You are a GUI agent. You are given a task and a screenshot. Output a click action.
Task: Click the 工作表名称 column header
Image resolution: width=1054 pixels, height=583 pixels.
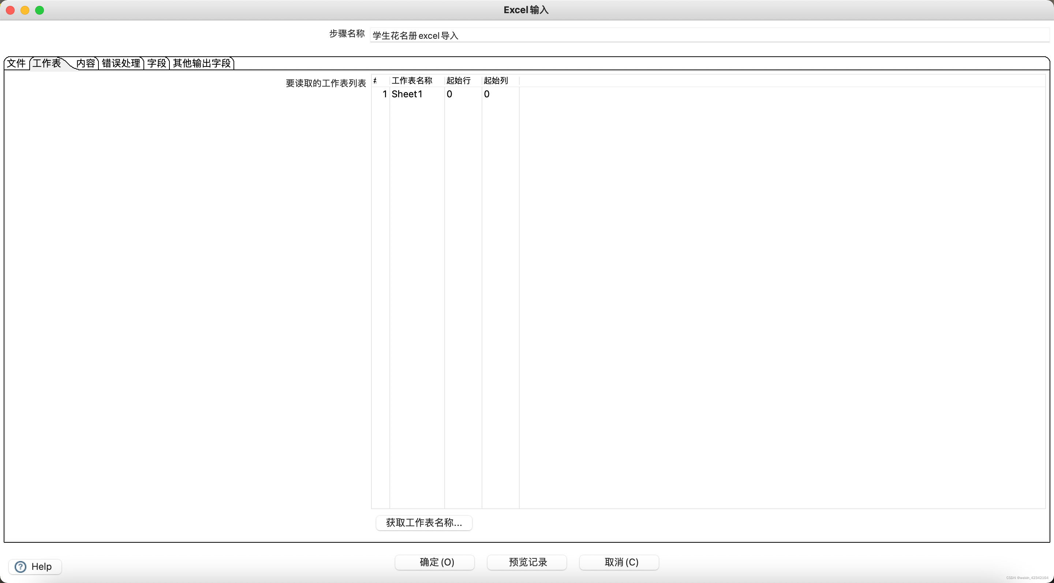click(412, 80)
